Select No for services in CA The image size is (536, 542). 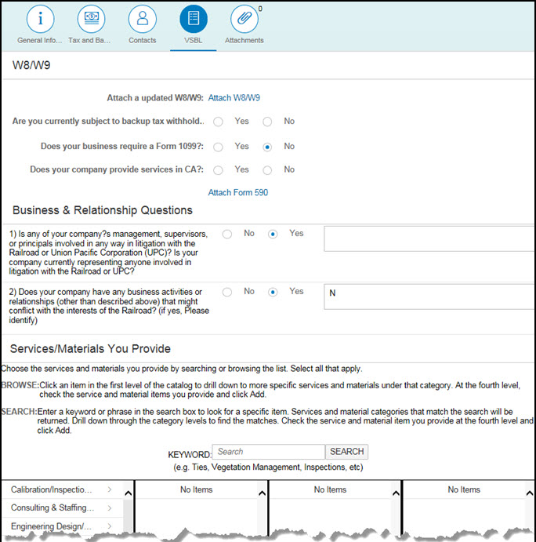[267, 170]
